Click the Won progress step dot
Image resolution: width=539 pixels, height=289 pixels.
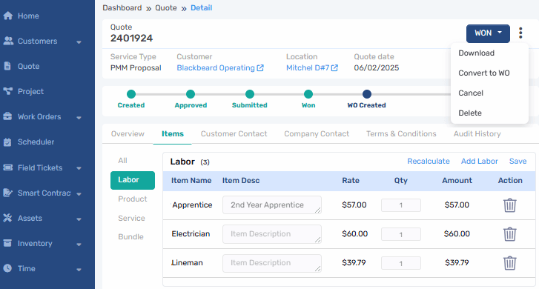[308, 94]
